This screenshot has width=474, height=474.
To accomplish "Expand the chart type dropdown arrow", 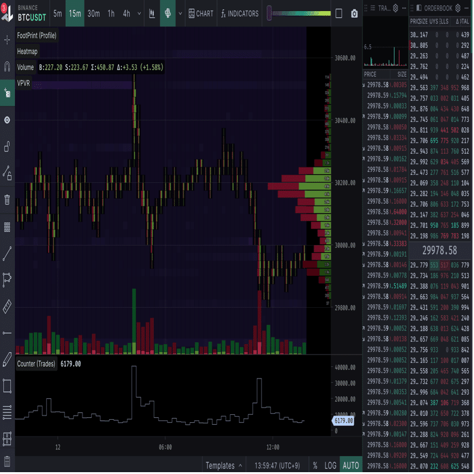I will click(x=180, y=14).
